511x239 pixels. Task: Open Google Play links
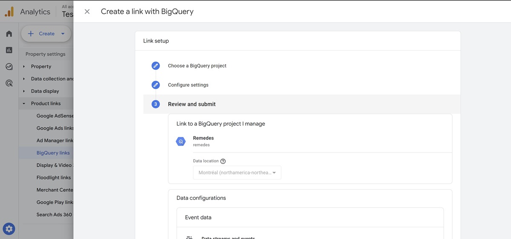[x=55, y=202]
